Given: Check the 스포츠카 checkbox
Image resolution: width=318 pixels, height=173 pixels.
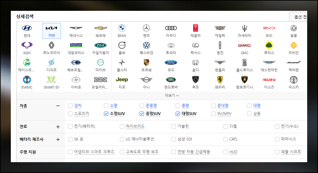Looking at the screenshot, I should (x=70, y=114).
